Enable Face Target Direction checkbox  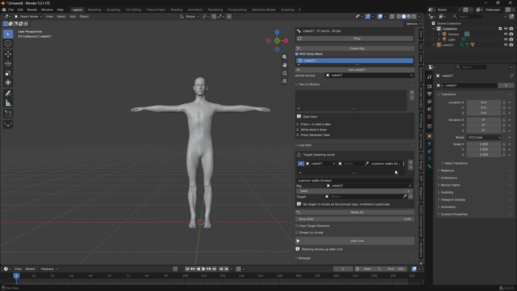click(297, 226)
